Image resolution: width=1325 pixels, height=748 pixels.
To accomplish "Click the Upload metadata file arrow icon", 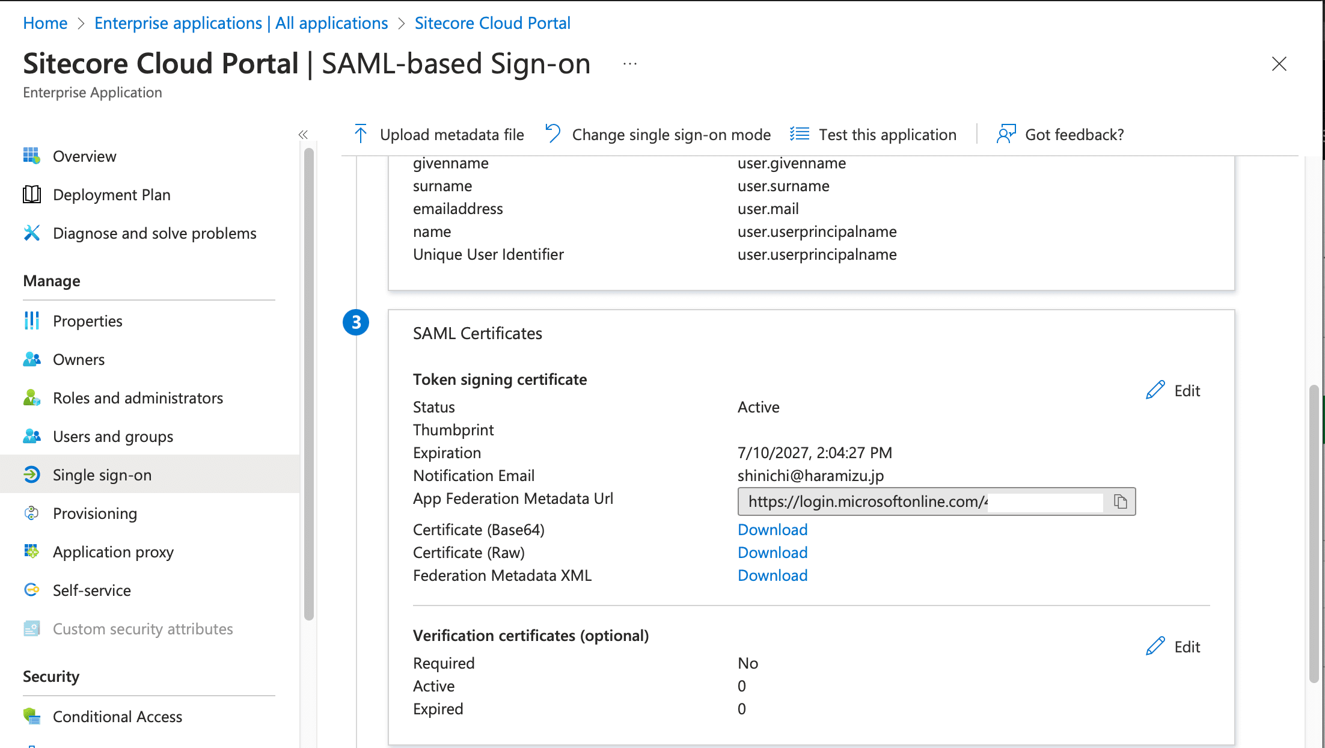I will 361,134.
